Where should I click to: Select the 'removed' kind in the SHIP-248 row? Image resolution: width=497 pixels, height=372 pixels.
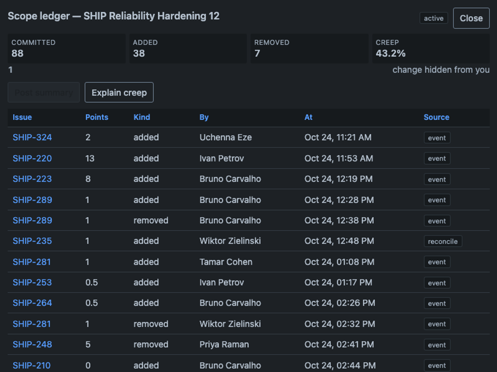coord(151,344)
